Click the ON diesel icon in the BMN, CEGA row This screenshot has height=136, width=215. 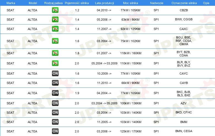point(55,131)
